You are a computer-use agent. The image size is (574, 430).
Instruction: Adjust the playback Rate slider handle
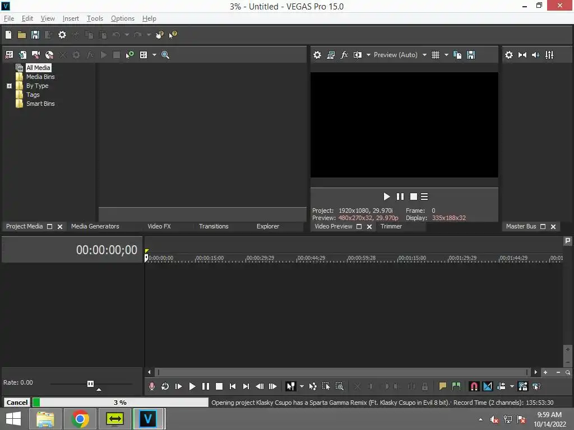coord(90,384)
